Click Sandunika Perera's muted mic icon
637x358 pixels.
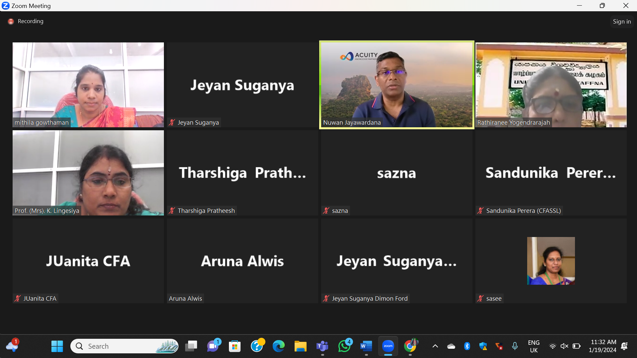point(480,211)
